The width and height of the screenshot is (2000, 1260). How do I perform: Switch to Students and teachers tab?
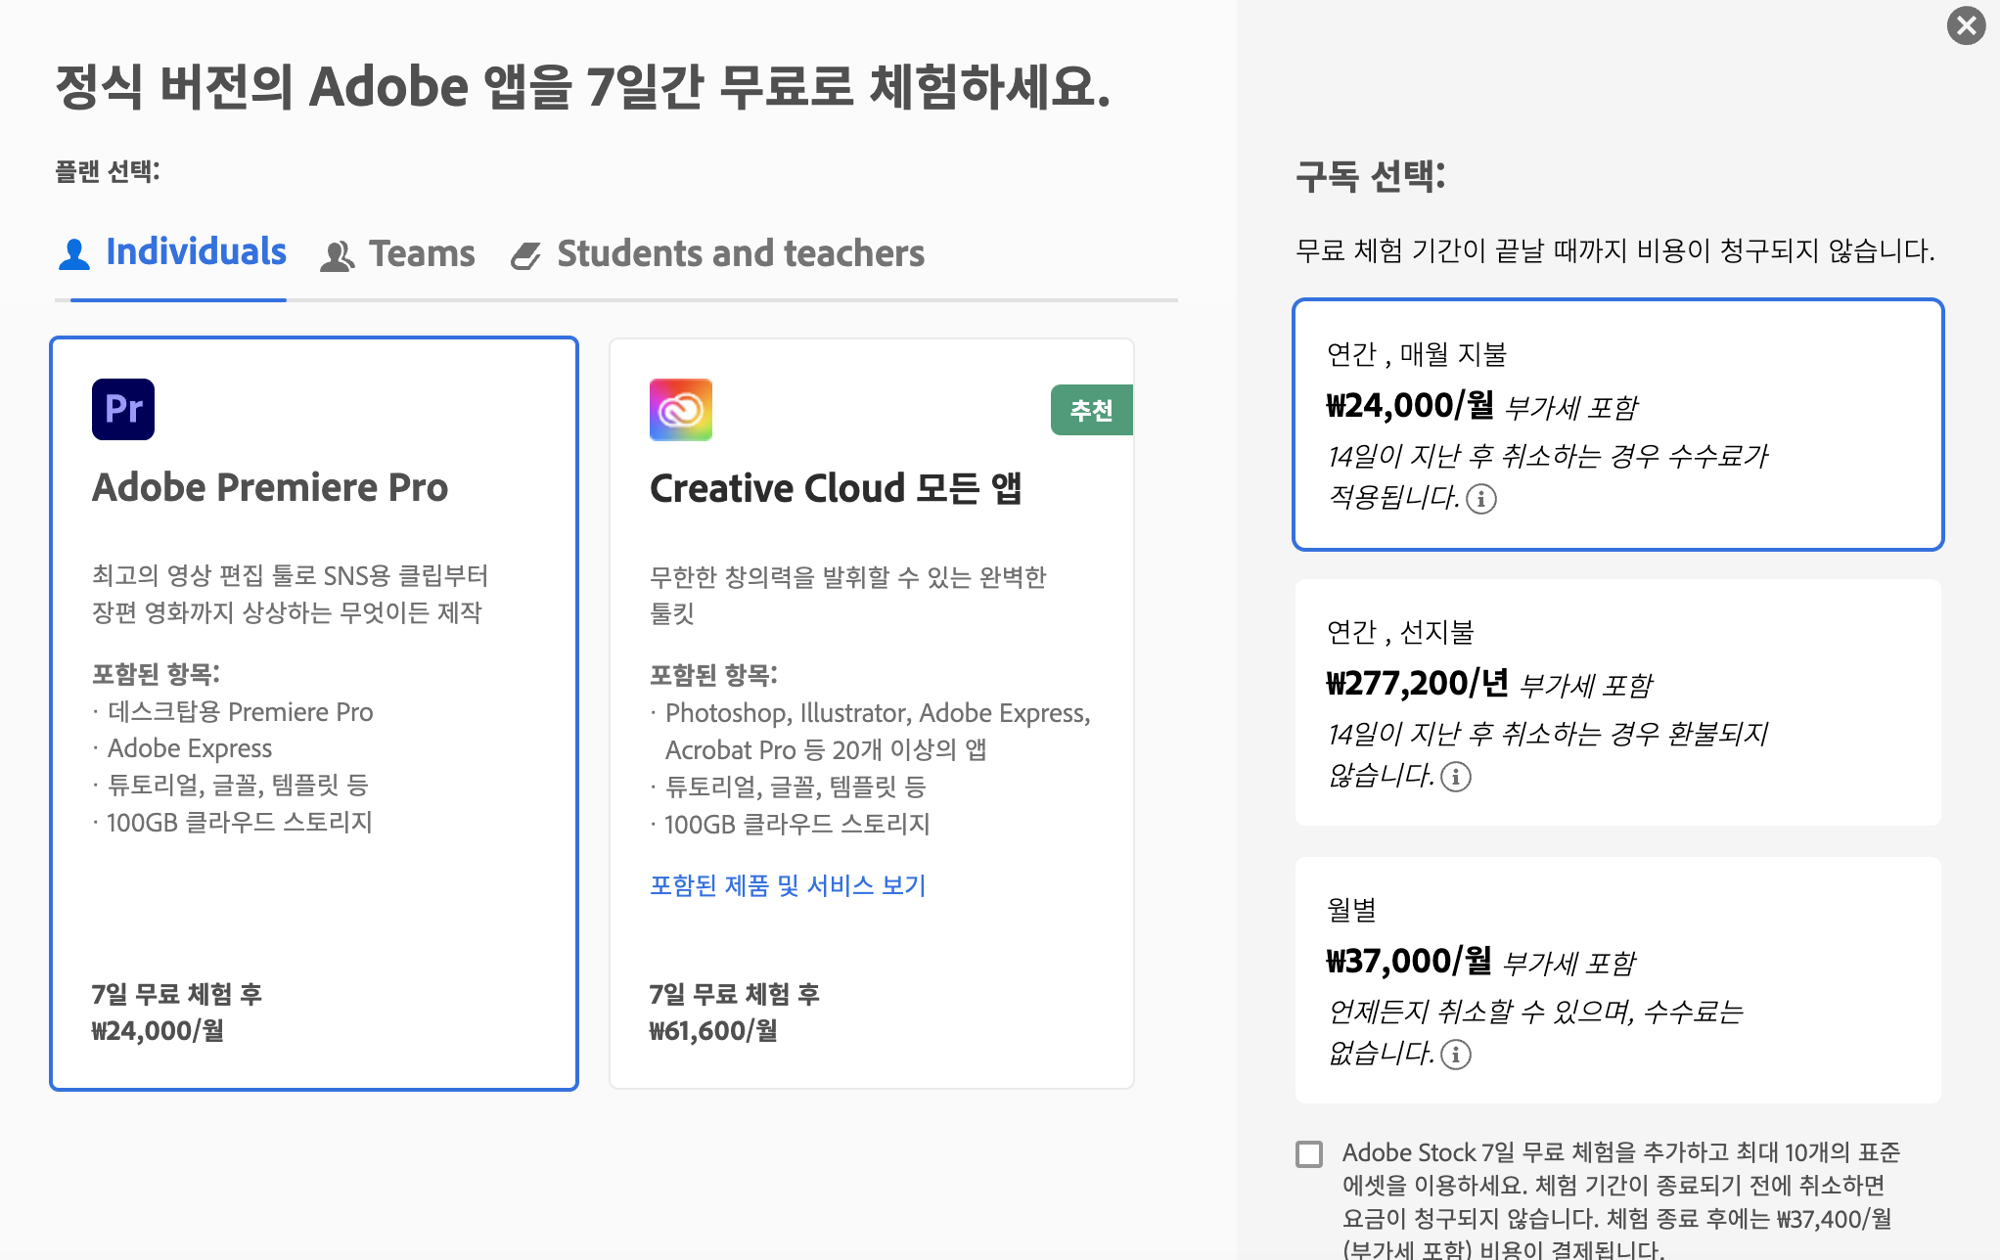[717, 254]
